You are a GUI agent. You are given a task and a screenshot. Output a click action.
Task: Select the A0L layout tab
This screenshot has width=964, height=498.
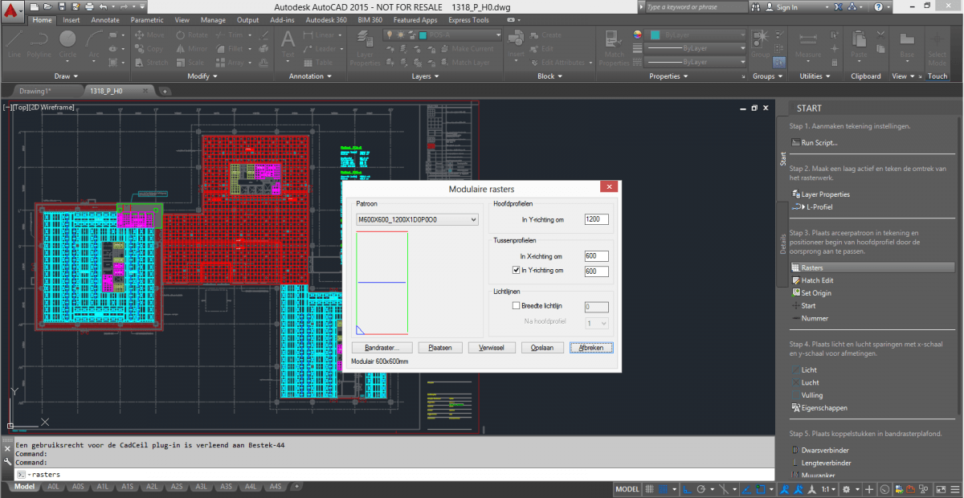pos(53,487)
